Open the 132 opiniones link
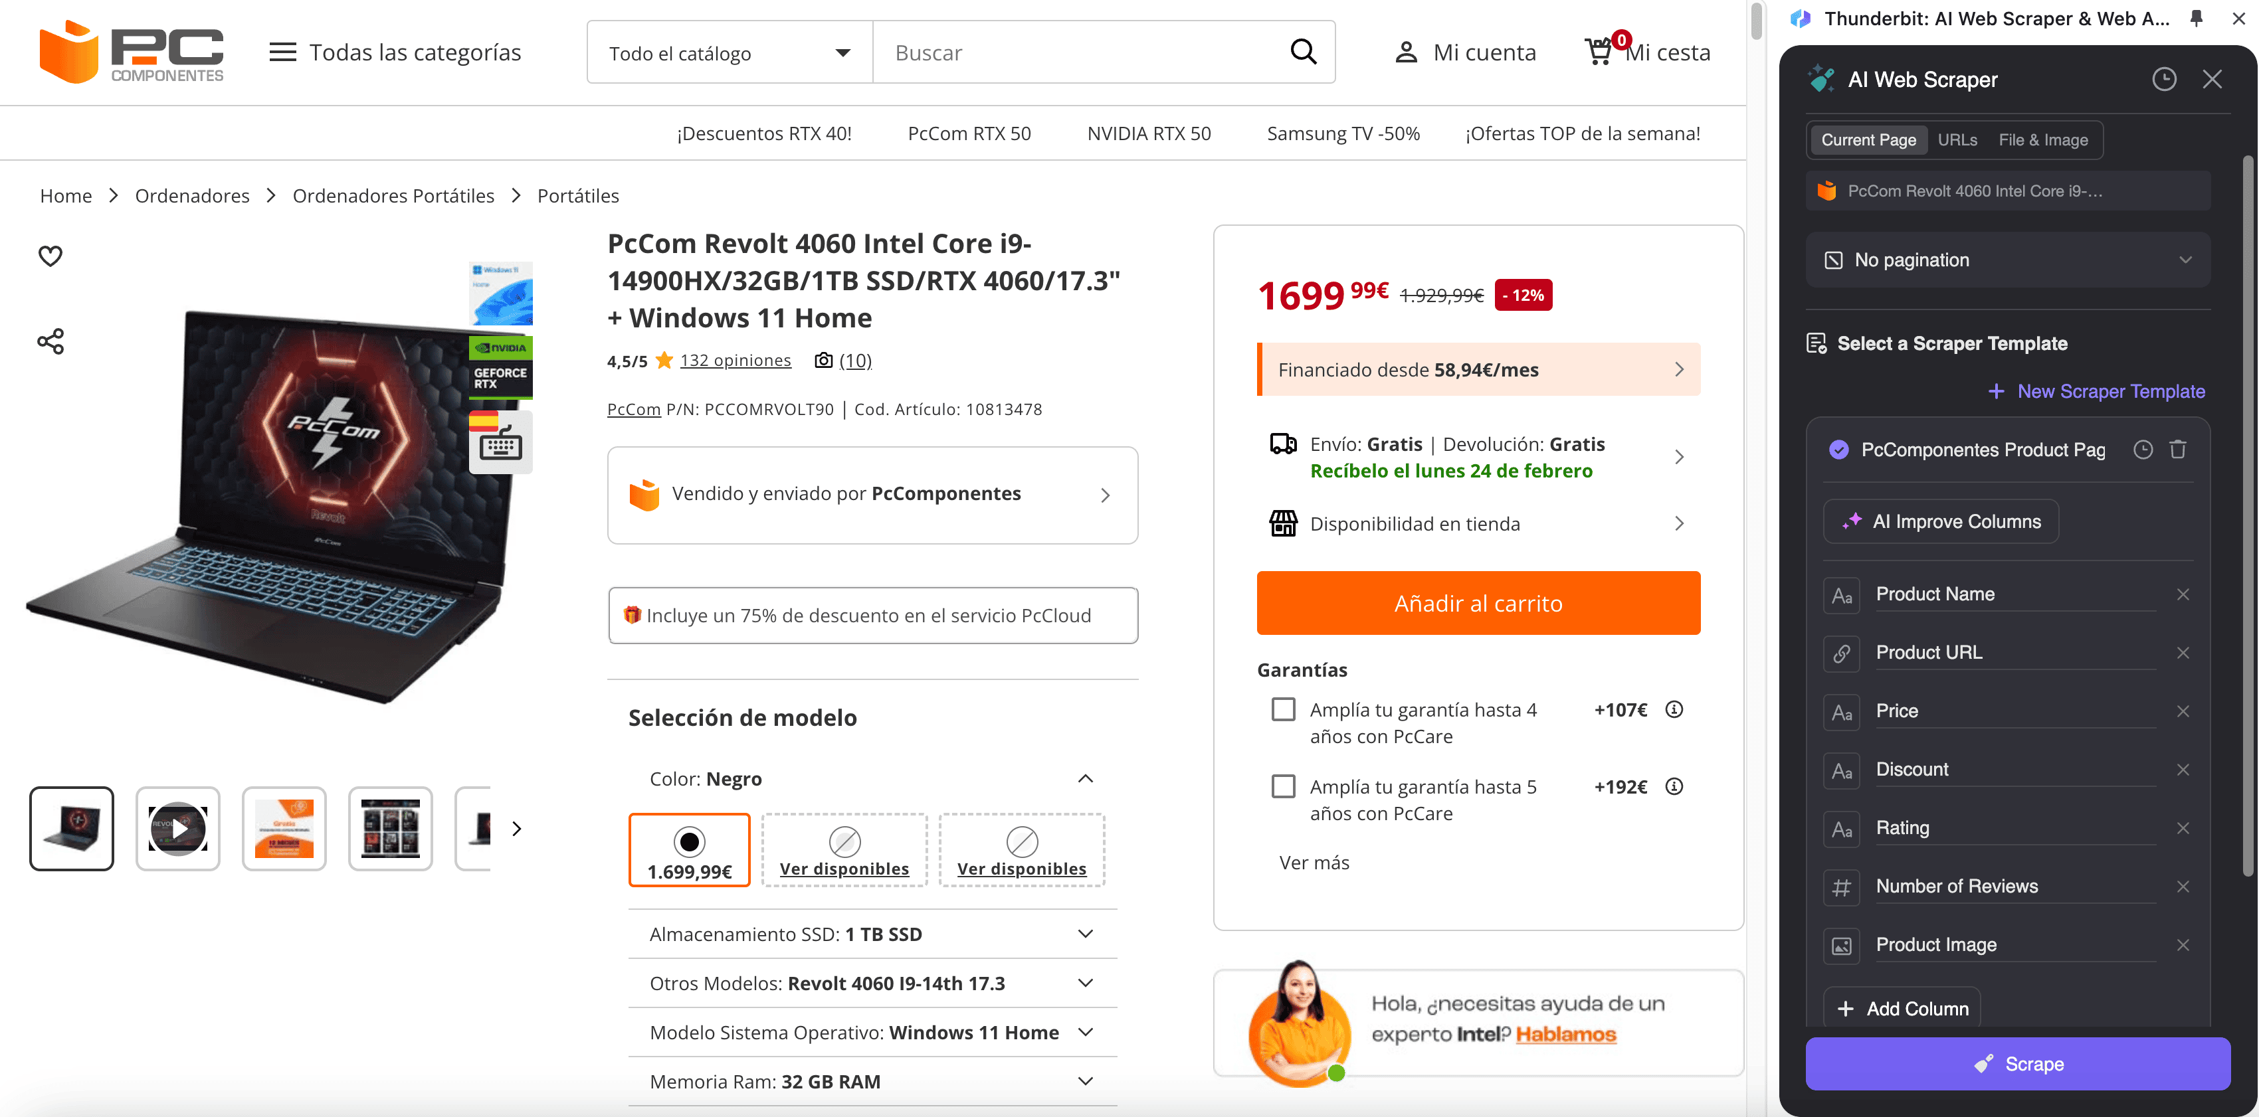Viewport: 2259px width, 1117px height. coord(735,361)
